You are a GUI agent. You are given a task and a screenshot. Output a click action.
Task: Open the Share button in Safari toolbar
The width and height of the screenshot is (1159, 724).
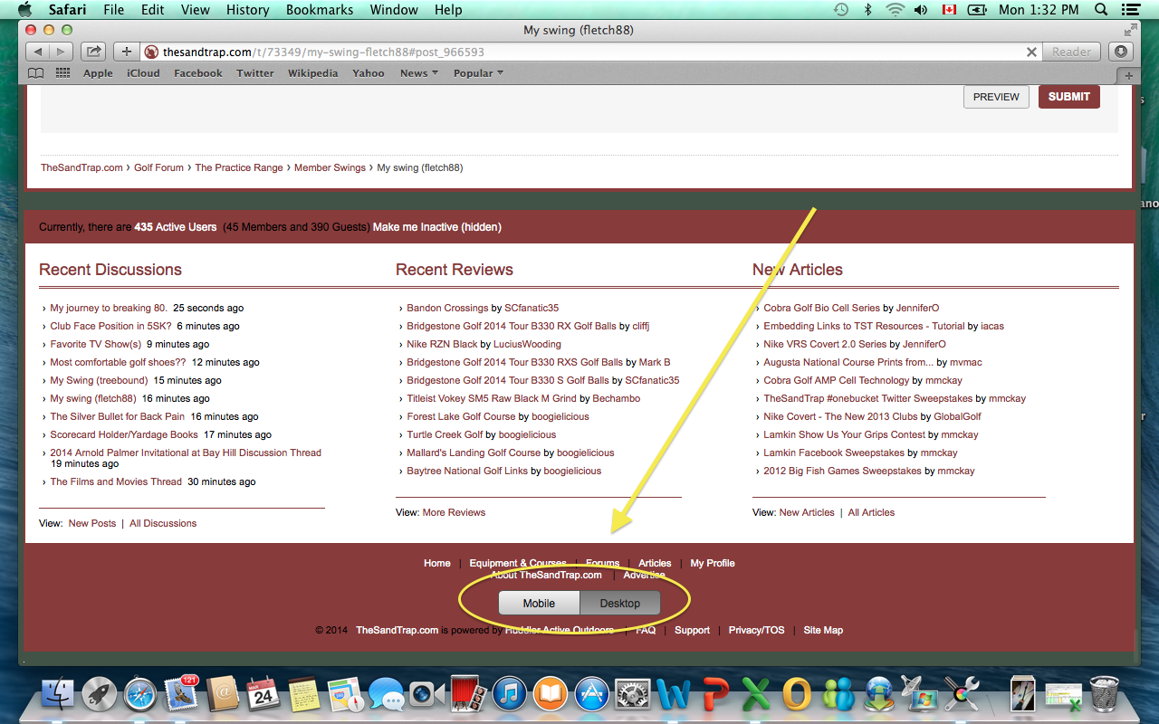pos(92,52)
